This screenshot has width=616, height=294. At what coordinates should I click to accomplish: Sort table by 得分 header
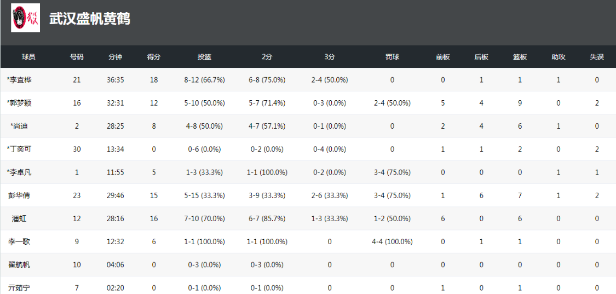coord(154,57)
